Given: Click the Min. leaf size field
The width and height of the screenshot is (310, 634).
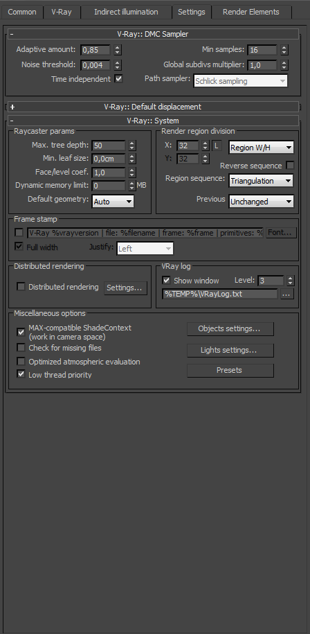Looking at the screenshot, I should [x=109, y=159].
